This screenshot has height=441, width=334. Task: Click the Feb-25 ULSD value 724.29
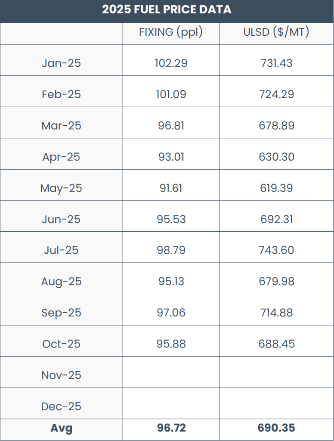276,94
